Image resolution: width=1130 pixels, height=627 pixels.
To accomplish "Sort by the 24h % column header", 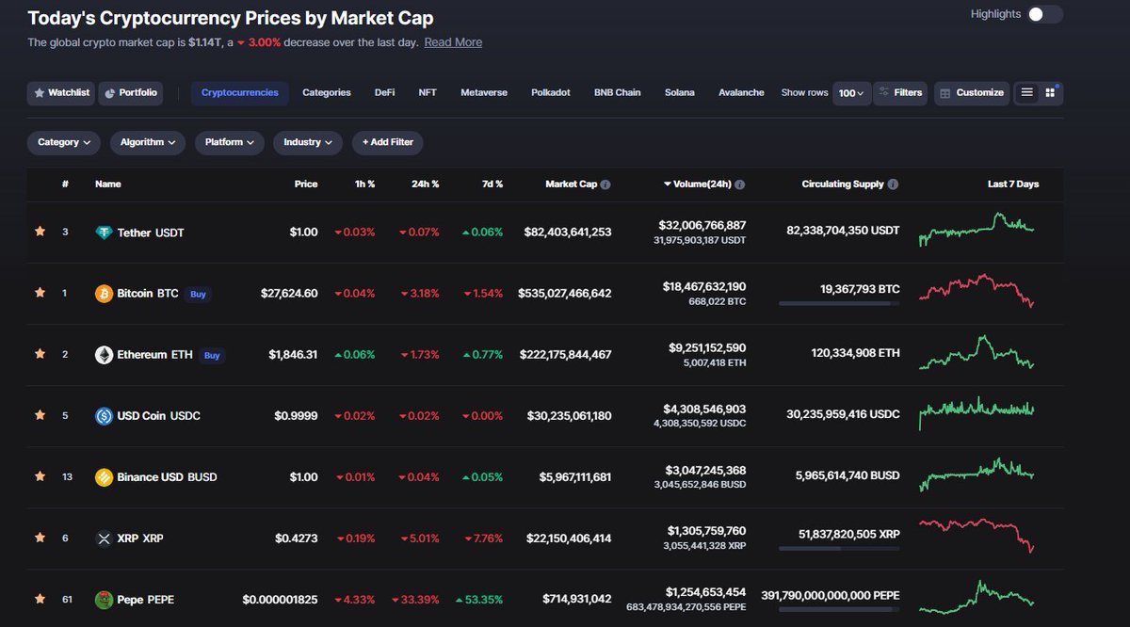I will pos(426,185).
